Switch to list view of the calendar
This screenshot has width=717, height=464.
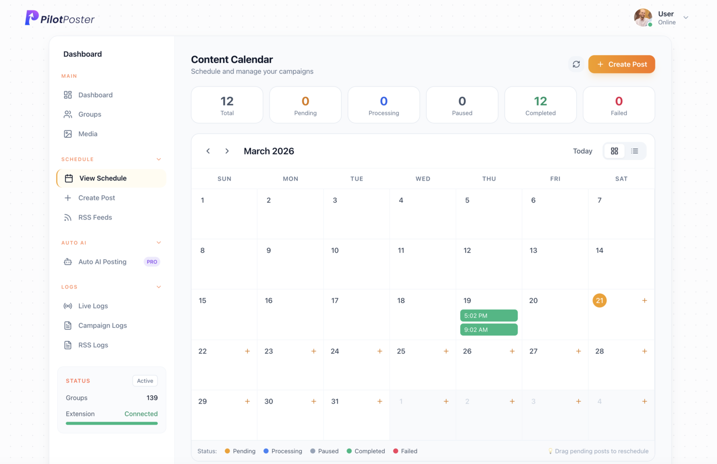(x=634, y=151)
